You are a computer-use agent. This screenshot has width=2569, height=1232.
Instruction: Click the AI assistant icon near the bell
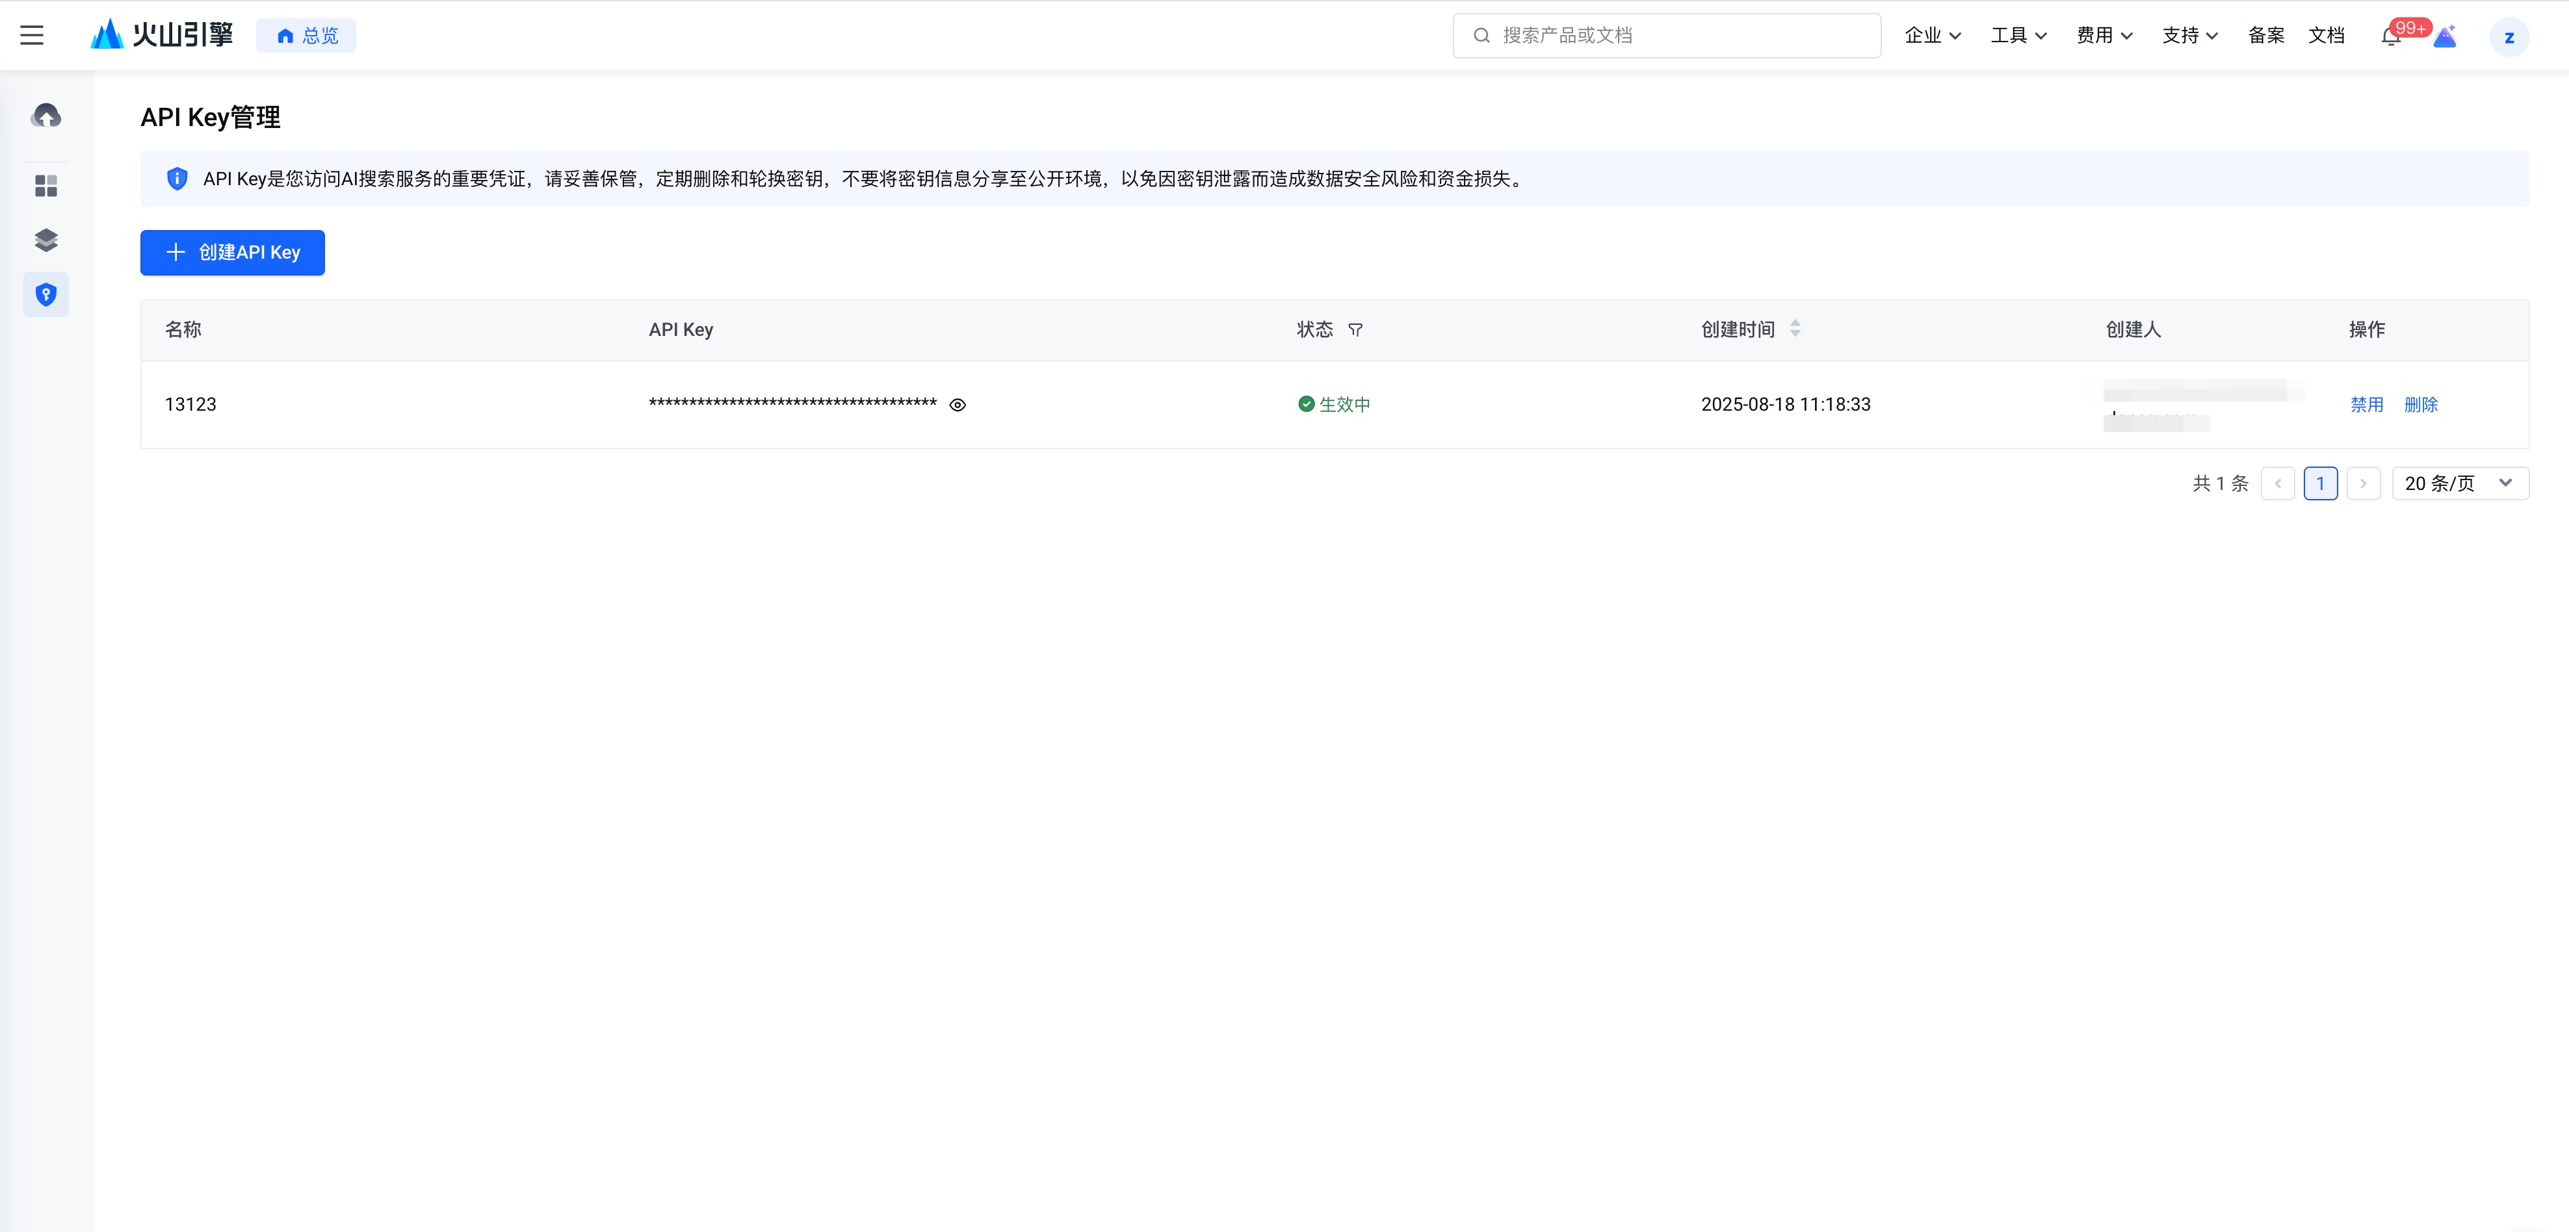2444,37
